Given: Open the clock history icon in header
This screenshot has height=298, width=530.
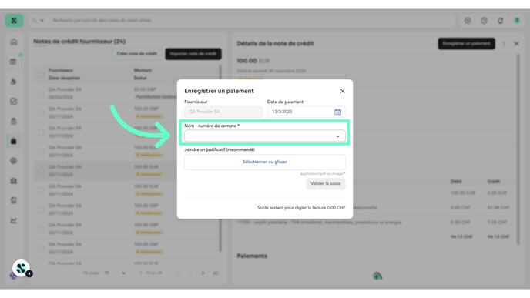Looking at the screenshot, I should [484, 21].
